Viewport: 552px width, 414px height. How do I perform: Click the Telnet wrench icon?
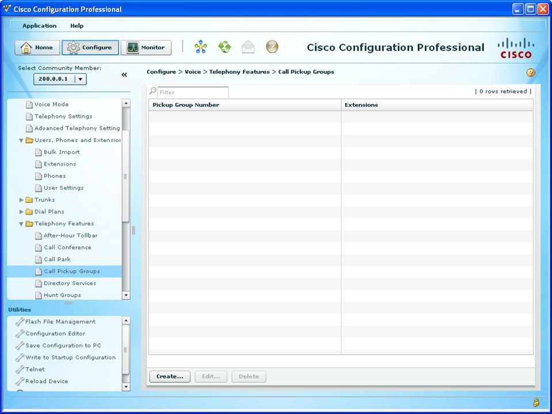point(20,370)
